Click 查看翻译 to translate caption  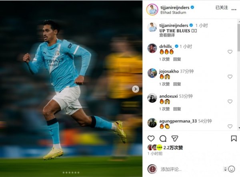pos(167,35)
